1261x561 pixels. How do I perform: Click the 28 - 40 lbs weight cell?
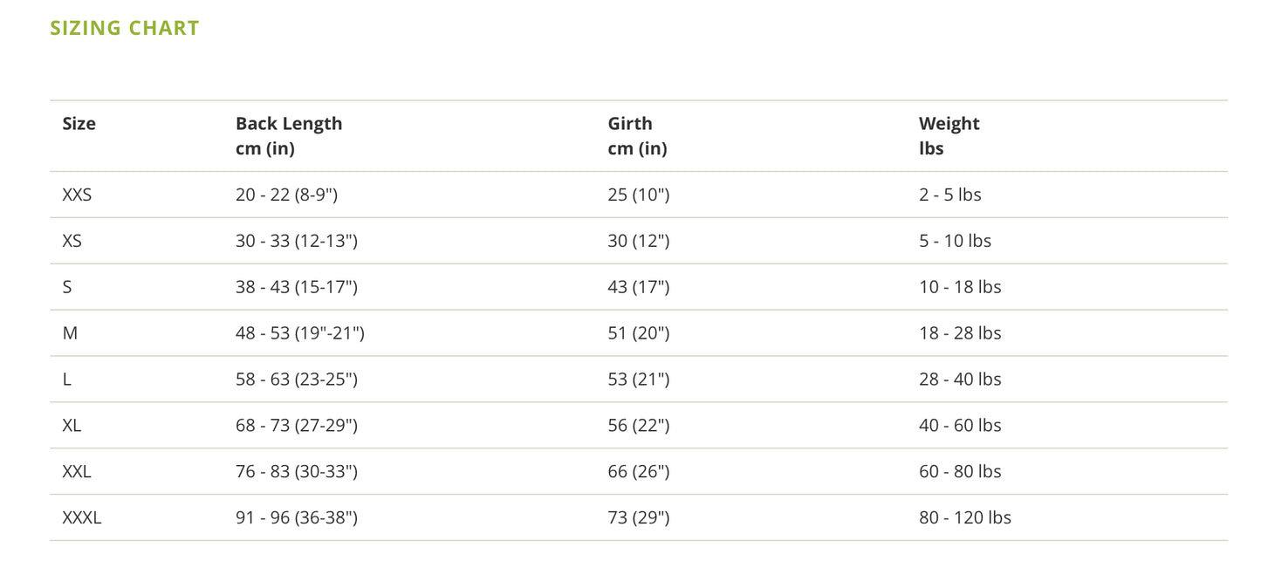(x=960, y=380)
